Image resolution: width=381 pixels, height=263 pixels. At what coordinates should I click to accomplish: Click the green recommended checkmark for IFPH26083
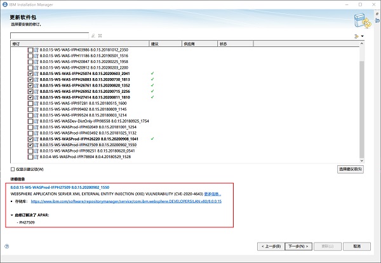click(x=152, y=79)
